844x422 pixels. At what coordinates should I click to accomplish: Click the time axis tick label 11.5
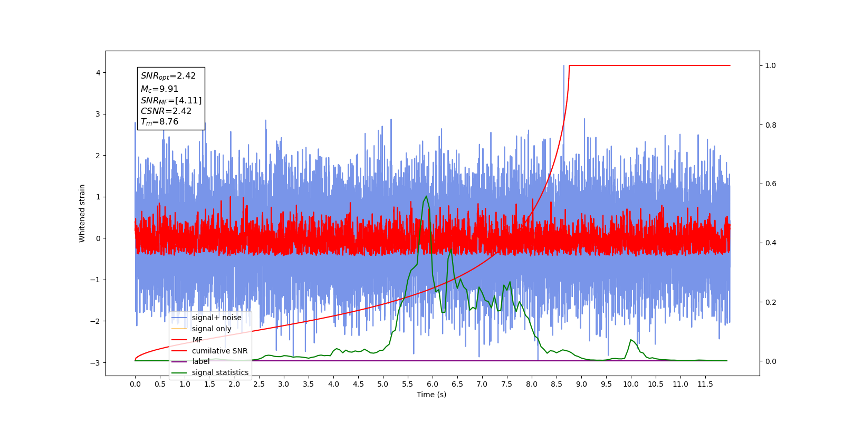705,384
